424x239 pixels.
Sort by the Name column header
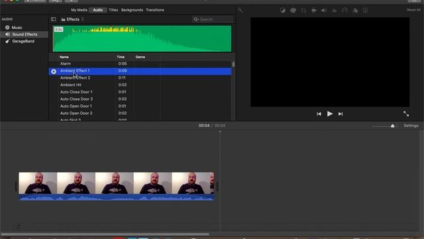[x=64, y=57]
